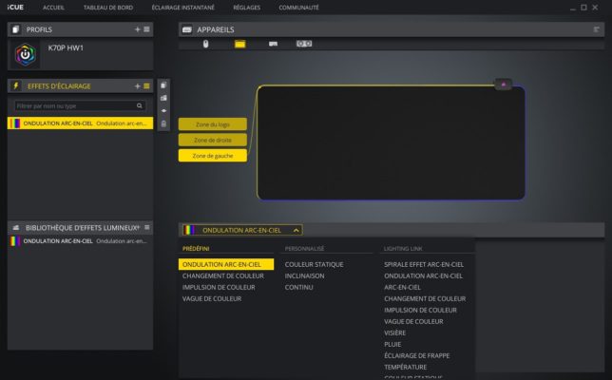Viewport: 612px width, 380px height.
Task: Choose CONTINU custom effect
Action: (x=299, y=287)
